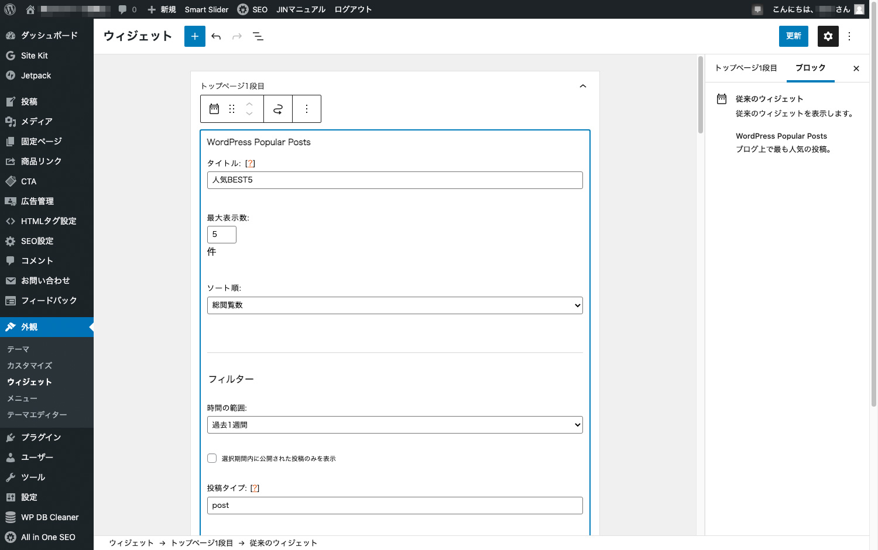The image size is (878, 550).
Task: Toggle the settings gear sidebar
Action: tap(828, 36)
